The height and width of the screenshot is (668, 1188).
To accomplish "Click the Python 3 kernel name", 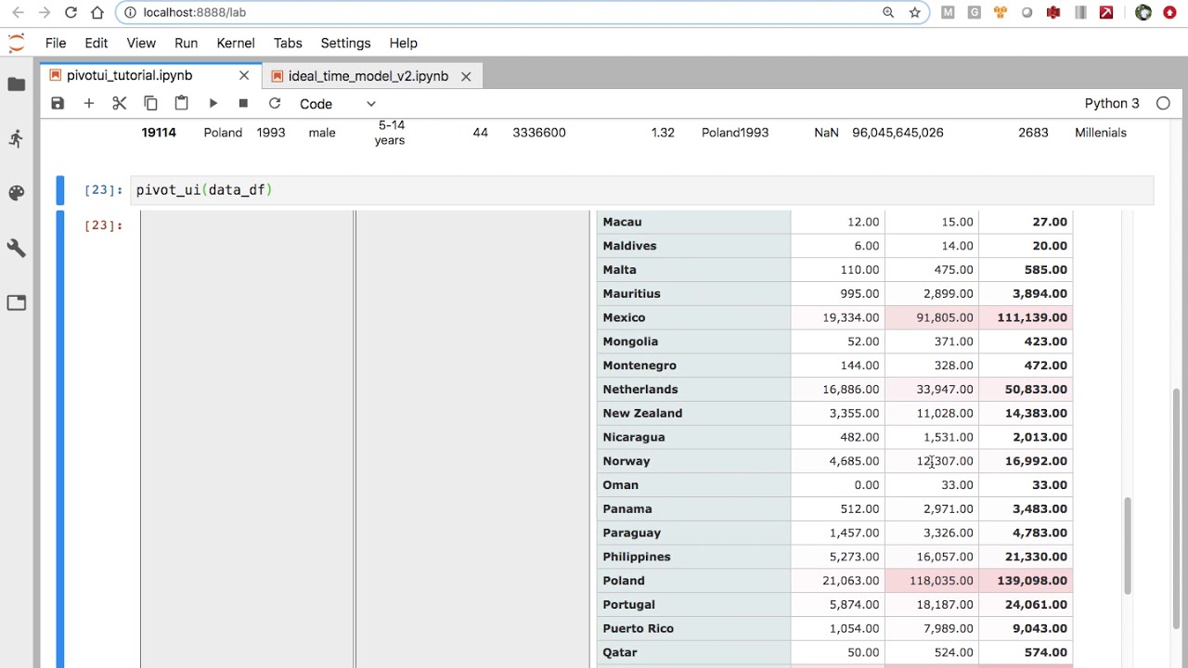I will pyautogui.click(x=1112, y=104).
